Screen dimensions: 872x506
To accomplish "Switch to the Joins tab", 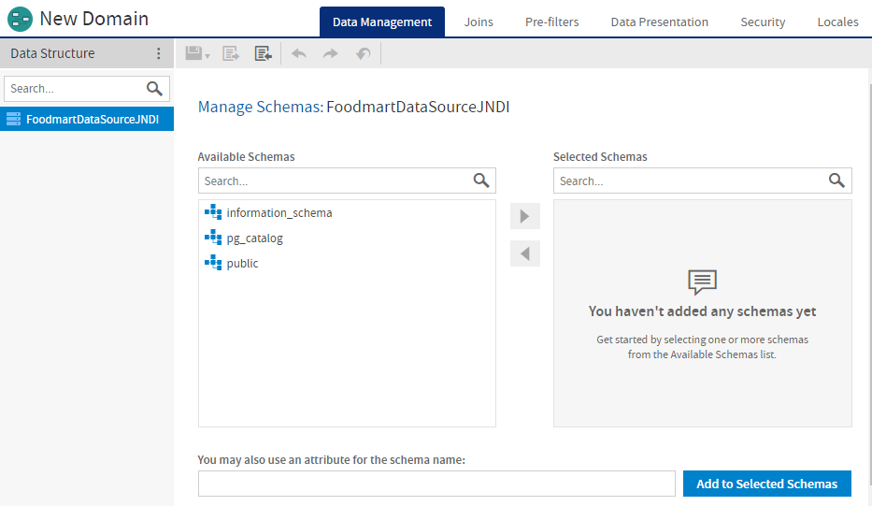I will click(x=479, y=22).
